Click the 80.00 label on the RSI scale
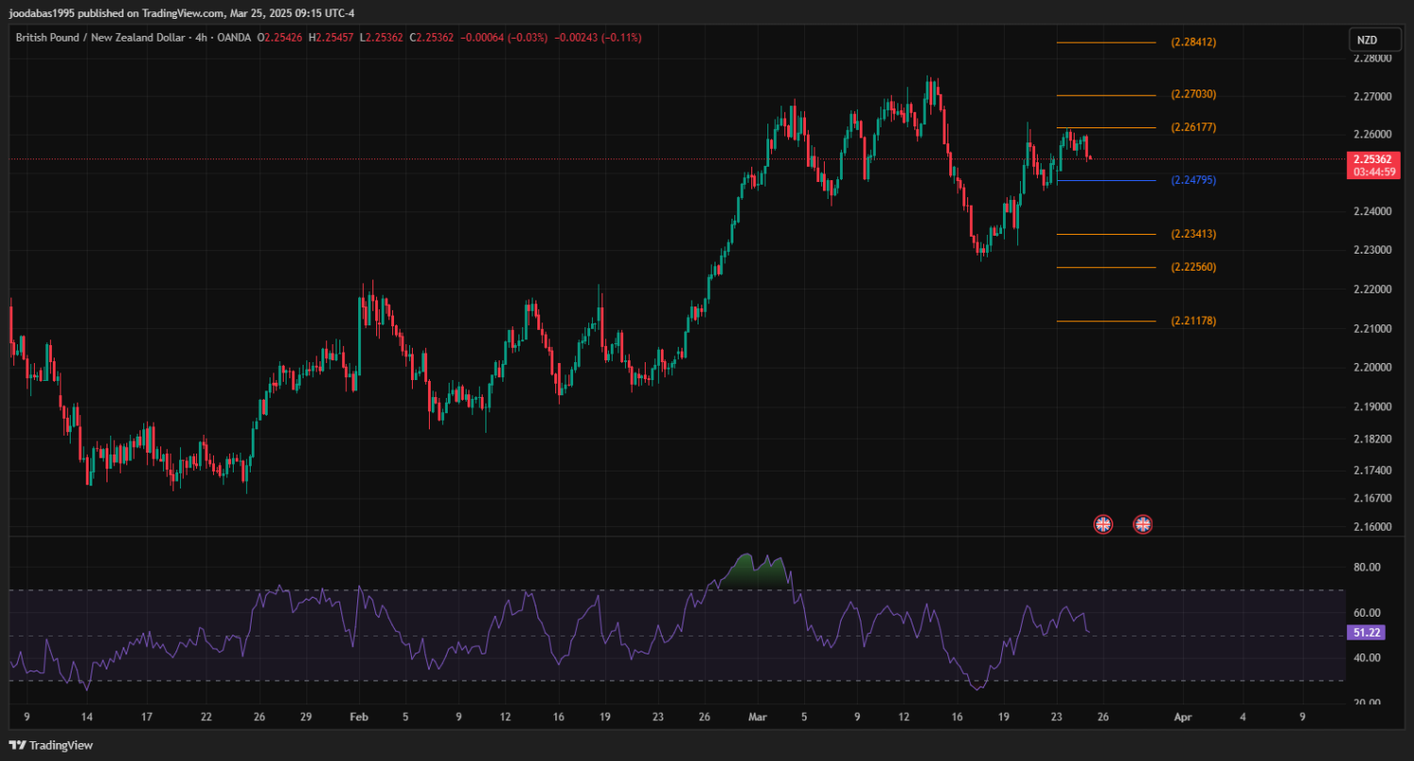The image size is (1414, 761). tap(1367, 568)
